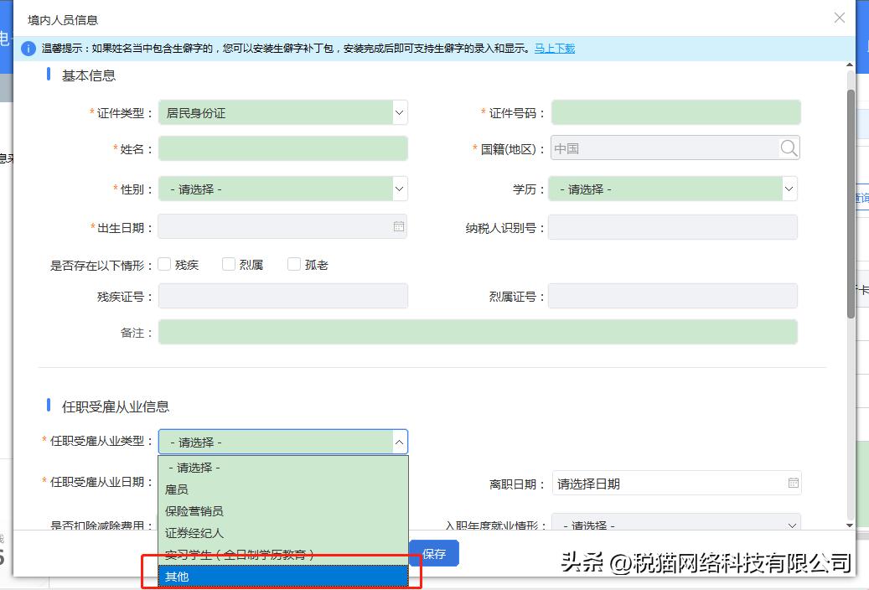Open the 马上下载 link

[x=553, y=49]
